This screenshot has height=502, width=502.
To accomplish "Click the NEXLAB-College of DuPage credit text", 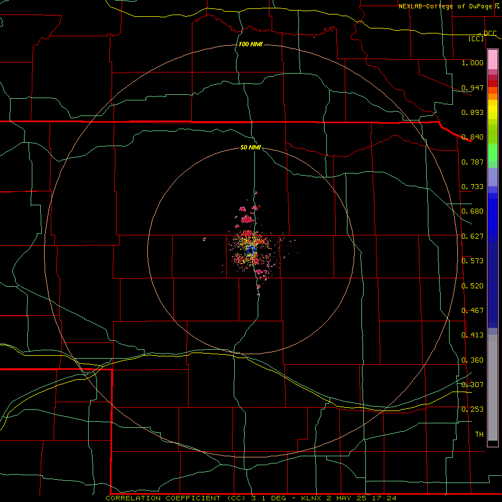I will 445,6.
